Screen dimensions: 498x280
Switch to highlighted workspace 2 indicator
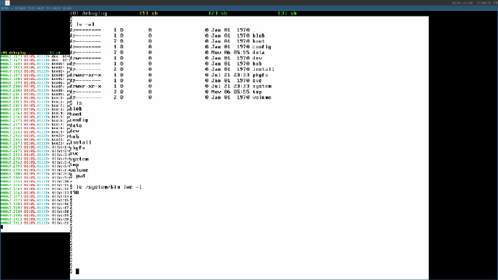(x=8, y=3)
